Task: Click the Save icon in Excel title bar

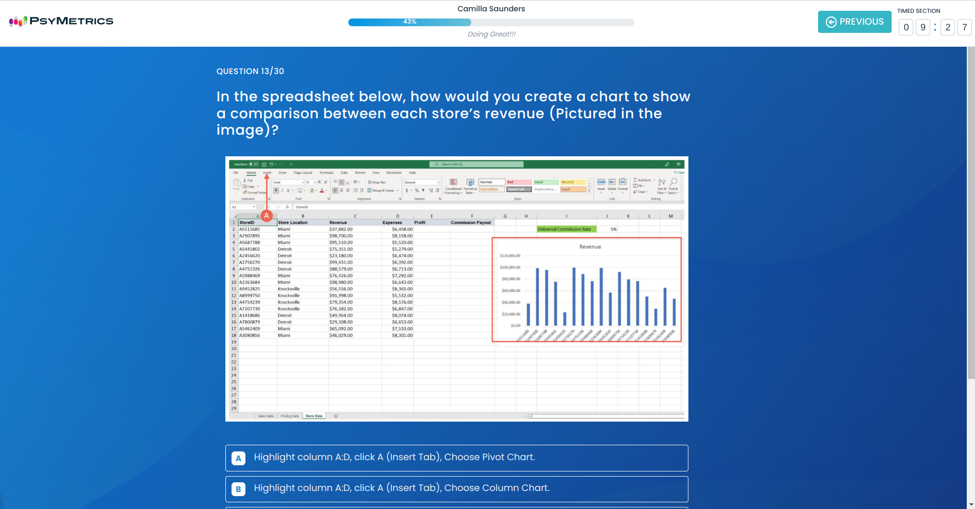Action: click(x=264, y=165)
